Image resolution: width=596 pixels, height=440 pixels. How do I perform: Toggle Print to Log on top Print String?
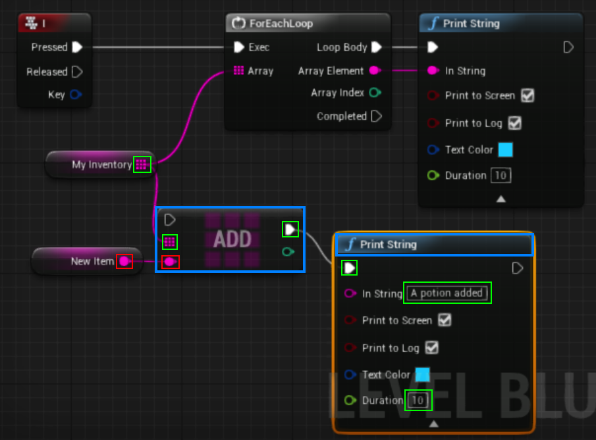tap(514, 123)
